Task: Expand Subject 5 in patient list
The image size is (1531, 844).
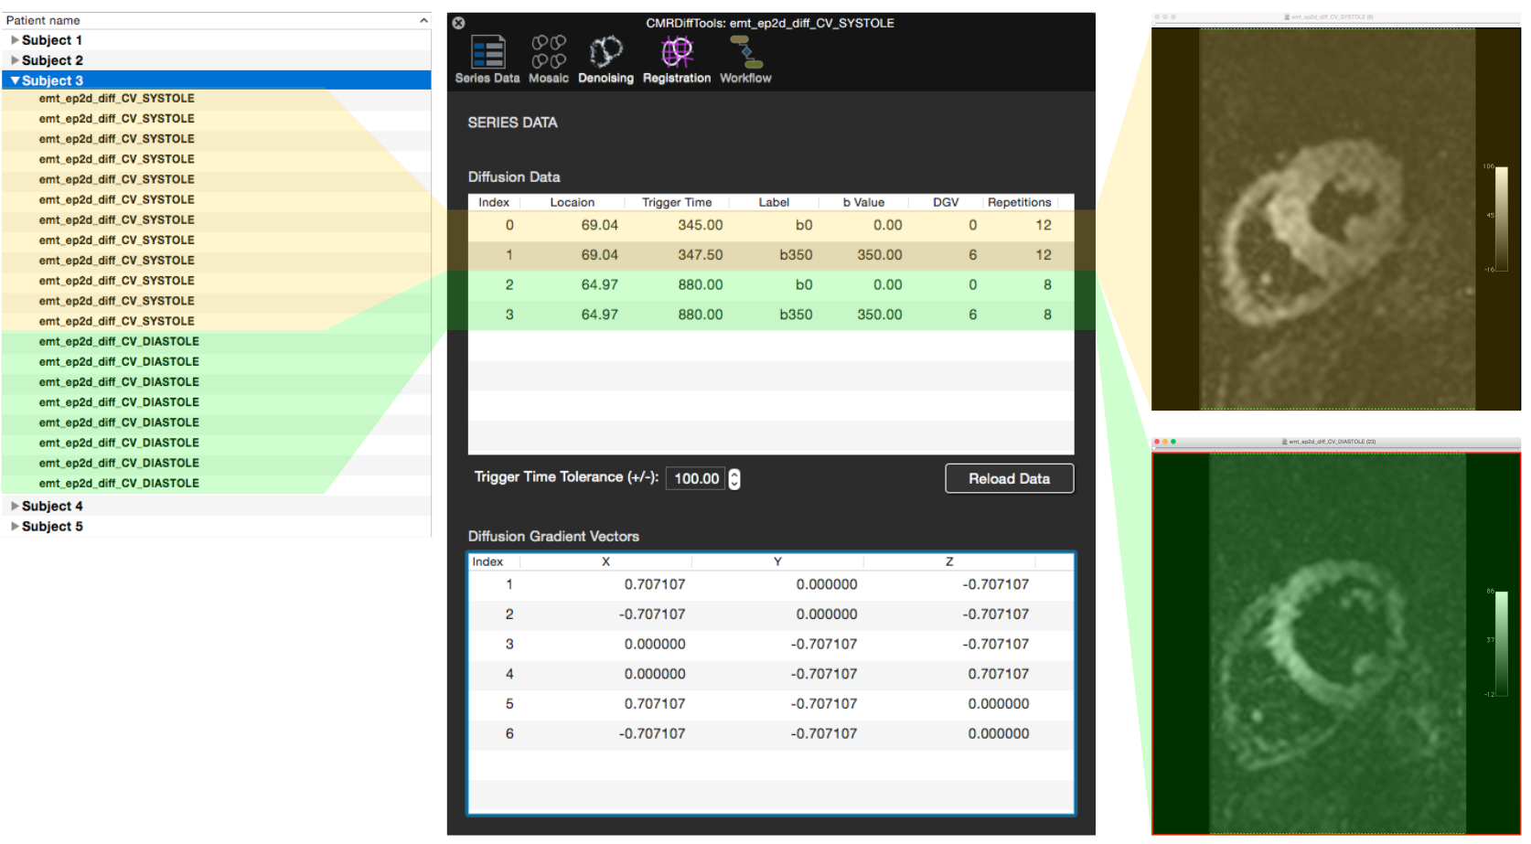Action: (x=15, y=526)
